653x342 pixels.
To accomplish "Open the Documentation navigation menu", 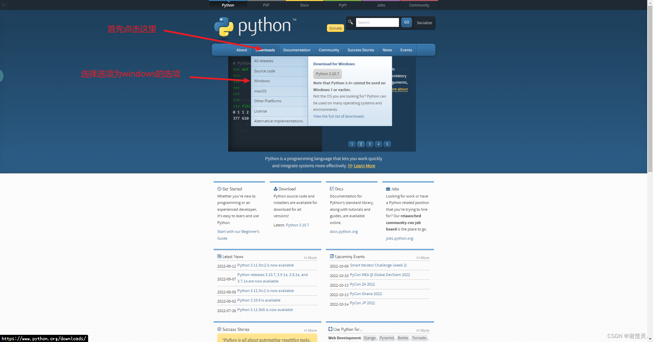I will pyautogui.click(x=297, y=50).
